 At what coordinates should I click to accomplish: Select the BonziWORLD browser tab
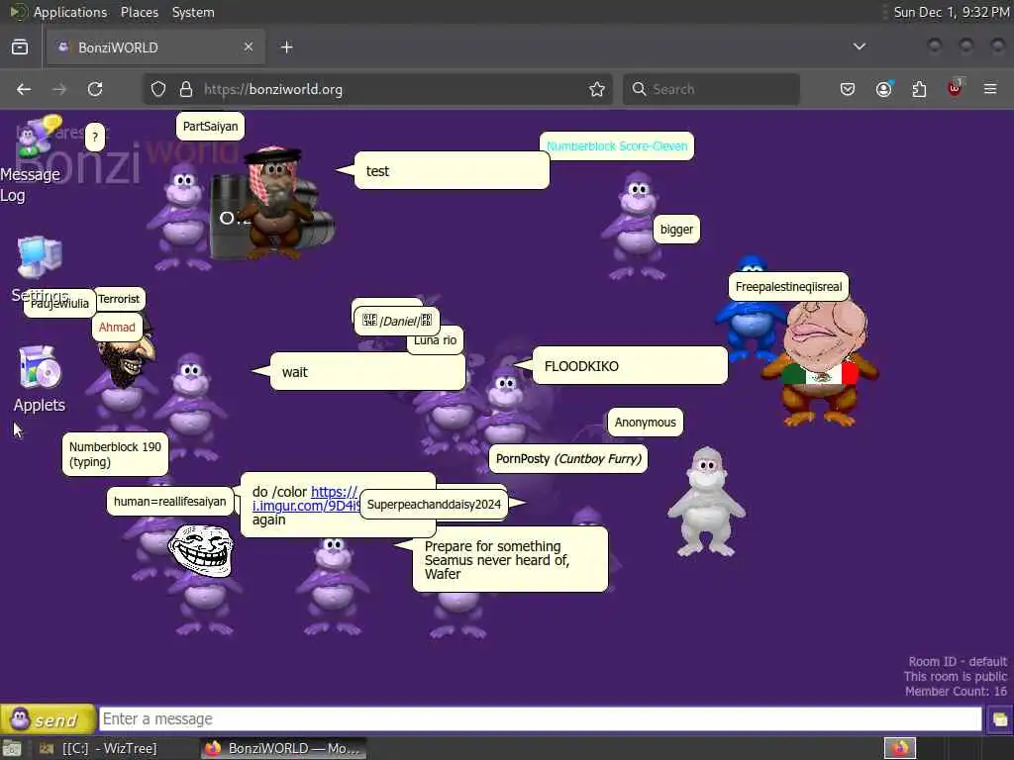click(x=155, y=47)
